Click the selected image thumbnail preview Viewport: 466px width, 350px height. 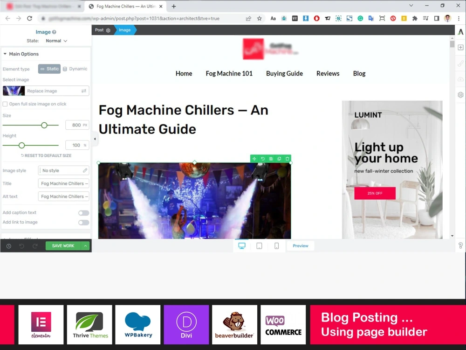coord(14,91)
